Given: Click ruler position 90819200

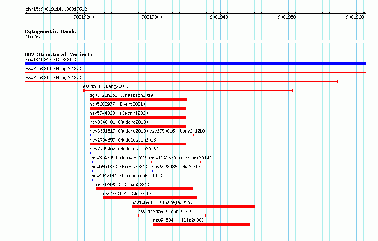Looking at the screenshot, I should [x=84, y=17].
